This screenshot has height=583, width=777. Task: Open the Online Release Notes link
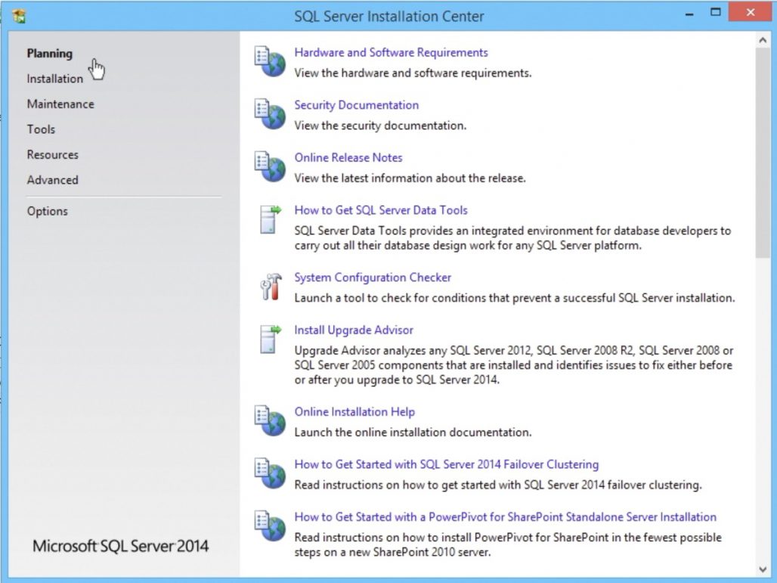tap(348, 157)
